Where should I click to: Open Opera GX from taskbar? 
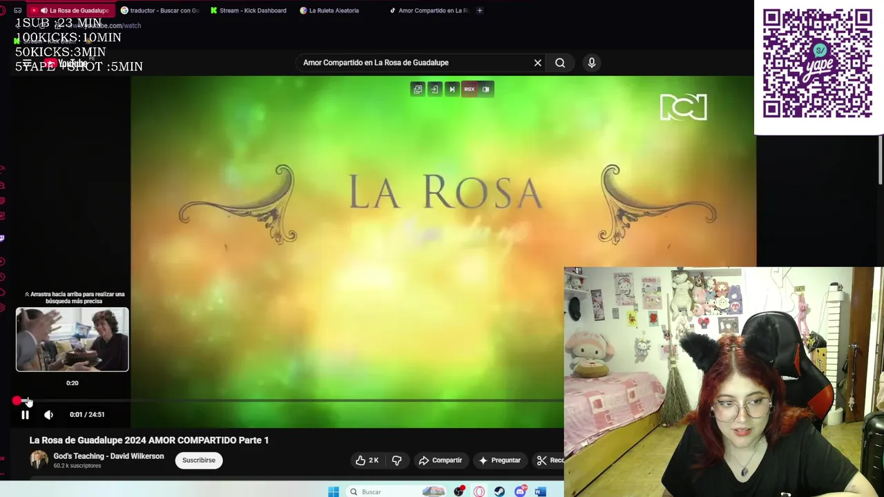479,491
